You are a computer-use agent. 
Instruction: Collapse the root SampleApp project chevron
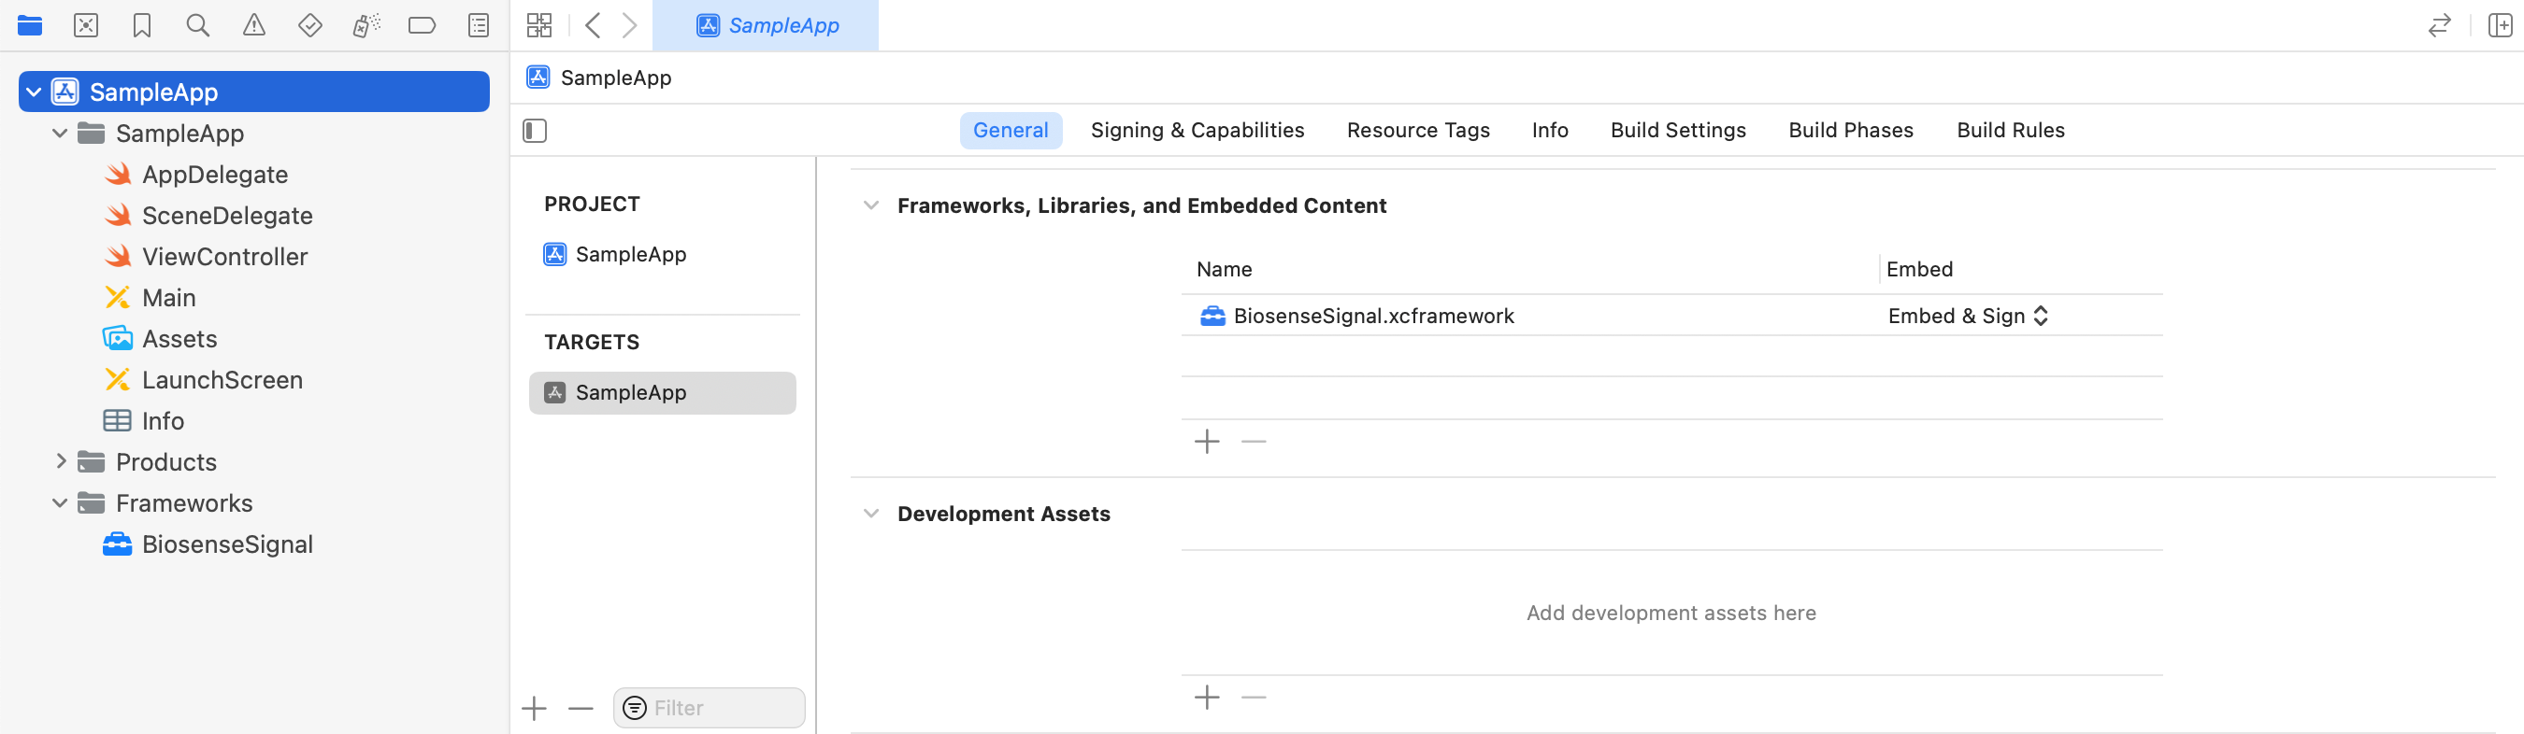34,92
